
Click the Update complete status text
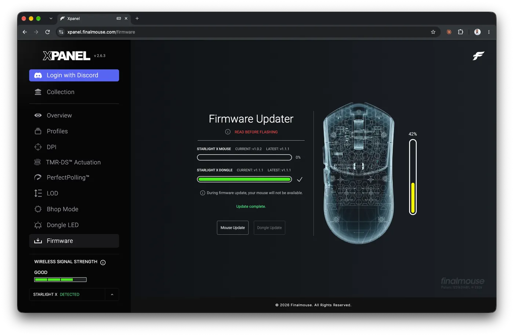coord(251,206)
